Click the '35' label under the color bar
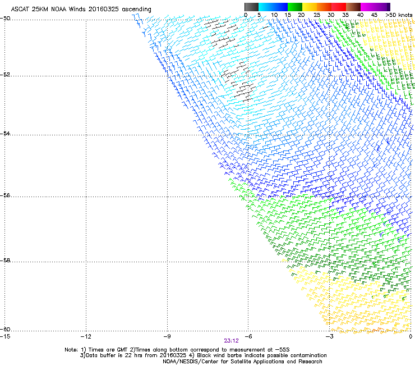Image resolution: width=415 pixels, height=365 pixels. click(345, 15)
